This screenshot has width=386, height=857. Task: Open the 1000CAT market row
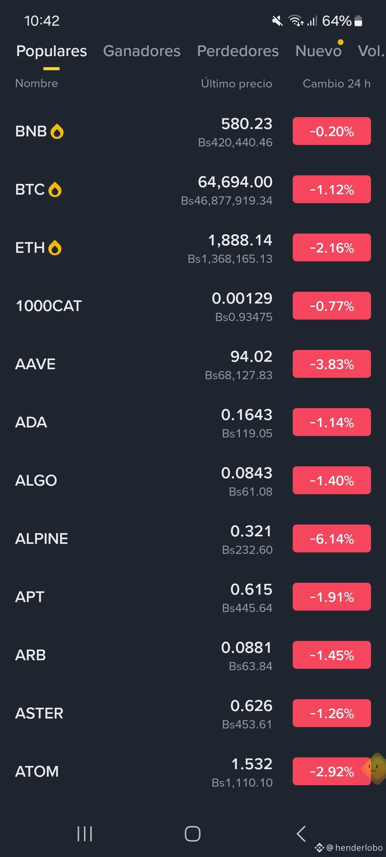click(x=193, y=306)
